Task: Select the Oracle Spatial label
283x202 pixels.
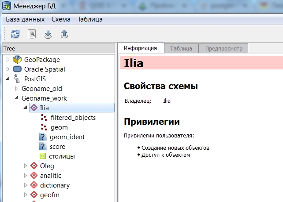Action: pos(45,69)
